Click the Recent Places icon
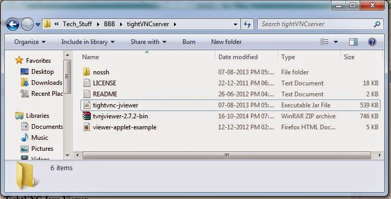 [25, 93]
